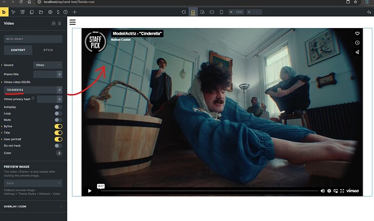Click the undo arrow in top-right toolbar
Screen dimensions: 374x221
pyautogui.click(x=369, y=12)
